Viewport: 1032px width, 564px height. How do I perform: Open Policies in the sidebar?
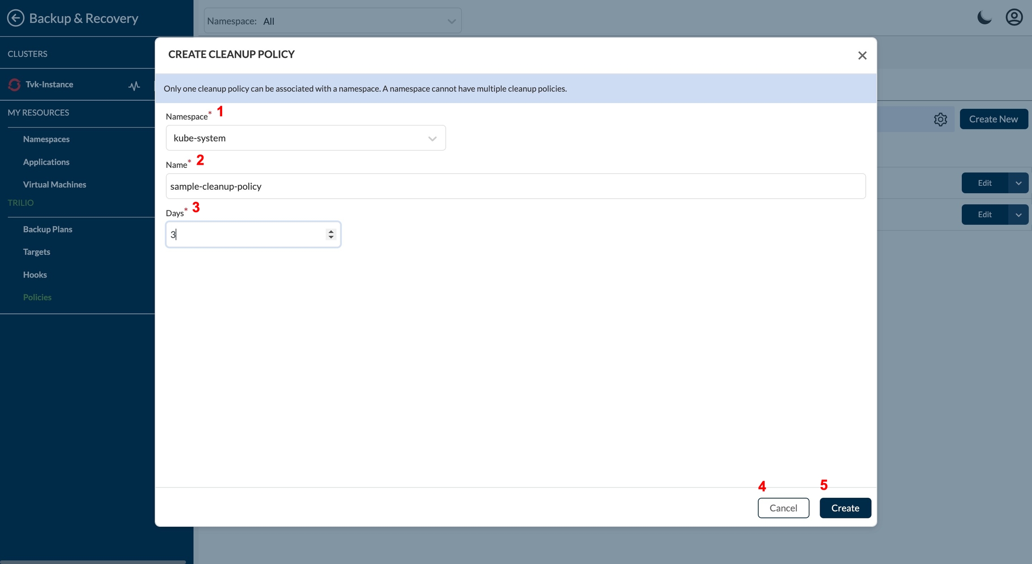click(37, 297)
